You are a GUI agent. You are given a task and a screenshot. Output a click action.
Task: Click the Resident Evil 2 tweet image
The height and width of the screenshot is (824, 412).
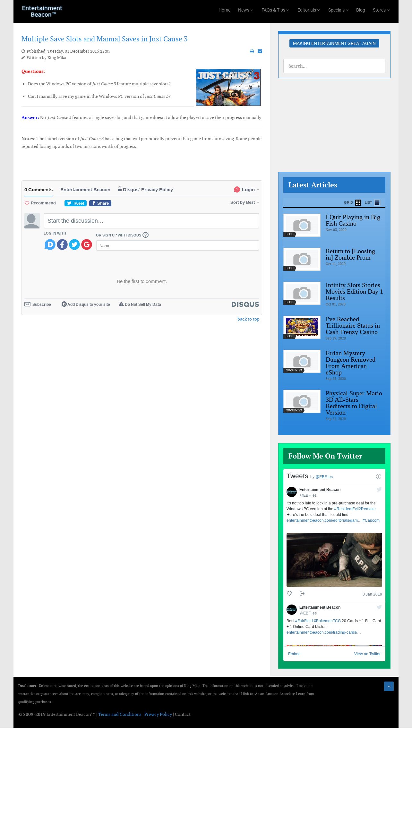coord(334,560)
